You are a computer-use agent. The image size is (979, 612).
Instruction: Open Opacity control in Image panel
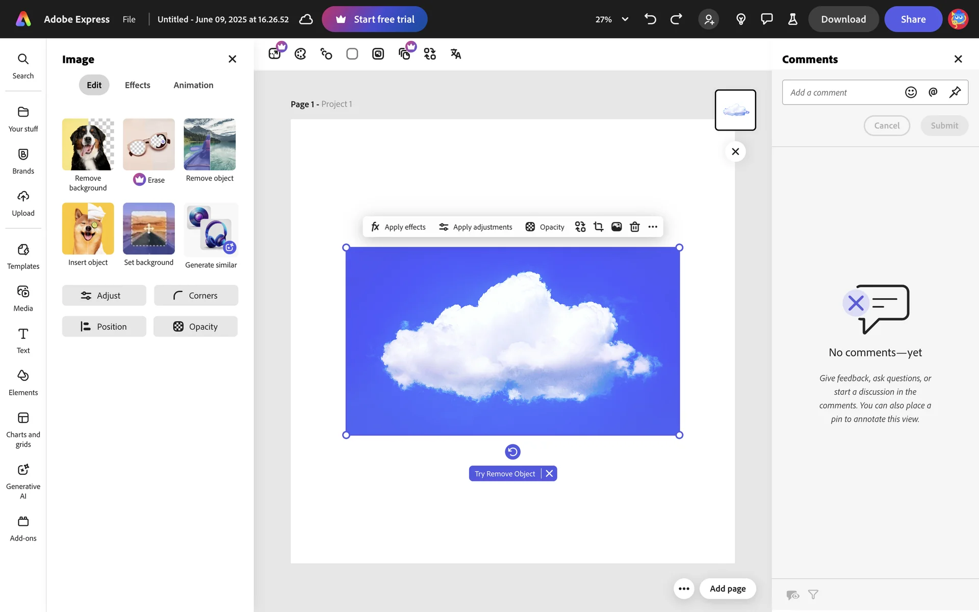[195, 326]
